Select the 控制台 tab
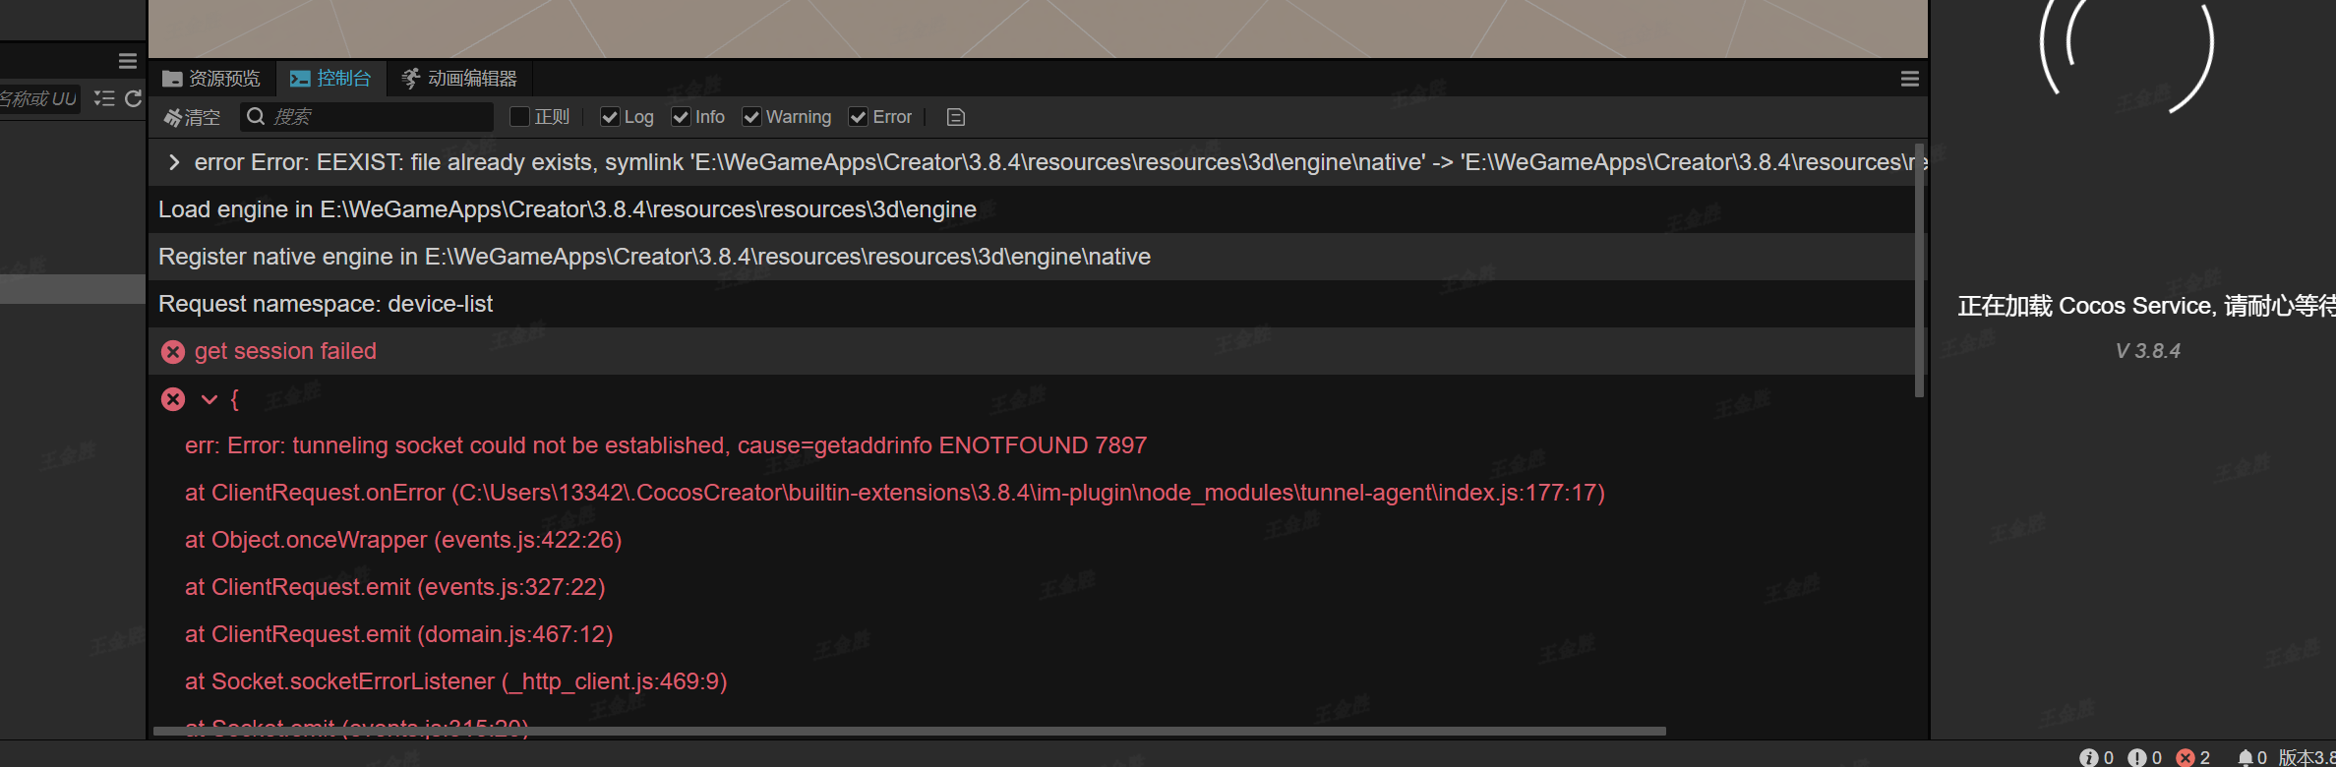The image size is (2336, 767). click(330, 79)
